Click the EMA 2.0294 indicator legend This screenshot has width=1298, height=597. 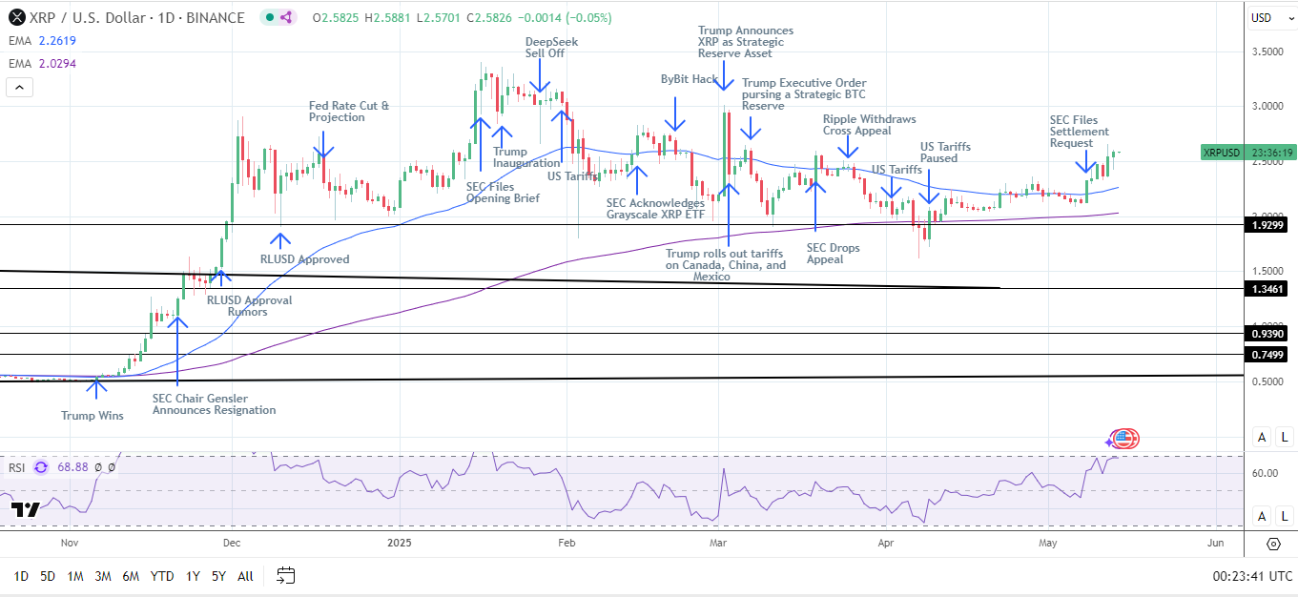pyautogui.click(x=41, y=63)
